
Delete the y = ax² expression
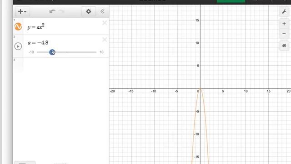click(x=105, y=23)
